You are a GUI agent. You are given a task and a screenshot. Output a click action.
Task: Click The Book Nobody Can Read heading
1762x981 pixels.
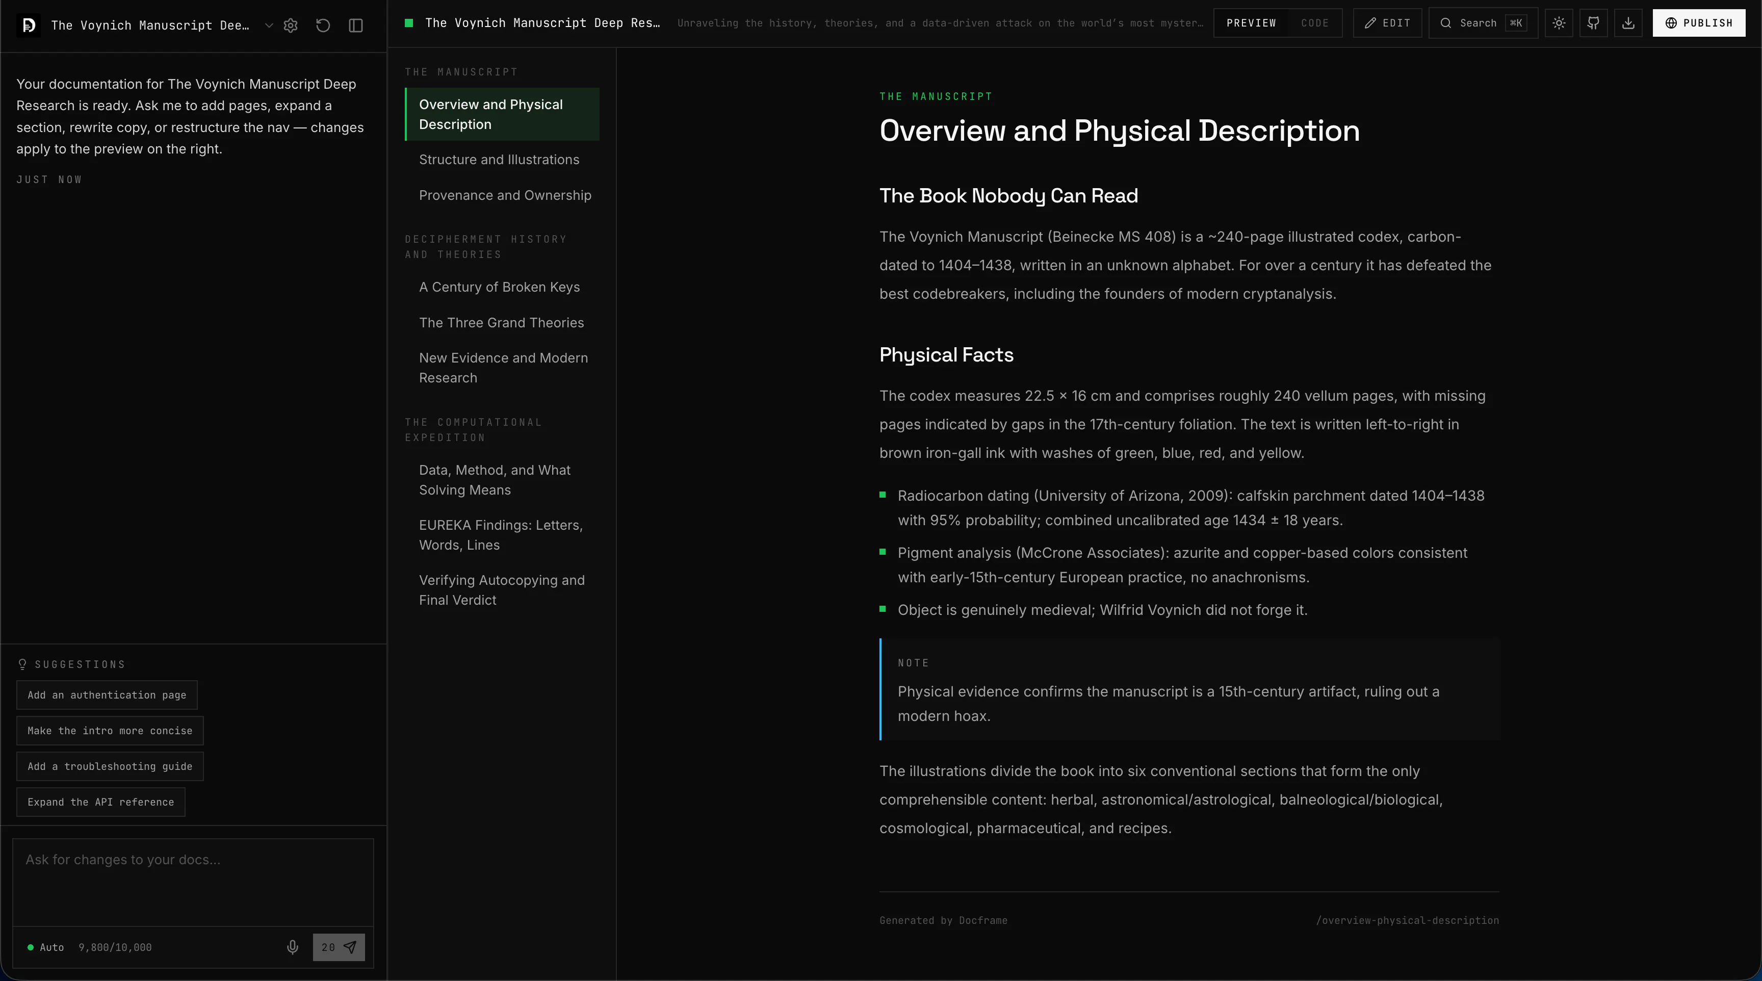[1009, 196]
